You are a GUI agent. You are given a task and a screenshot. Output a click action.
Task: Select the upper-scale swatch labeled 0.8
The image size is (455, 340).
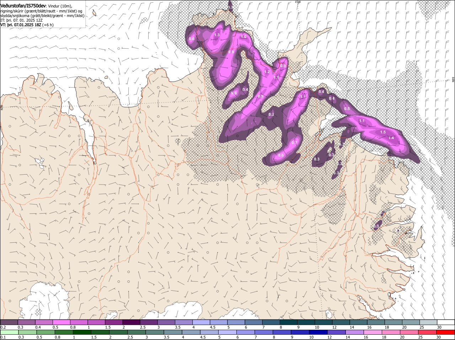tap(79, 322)
